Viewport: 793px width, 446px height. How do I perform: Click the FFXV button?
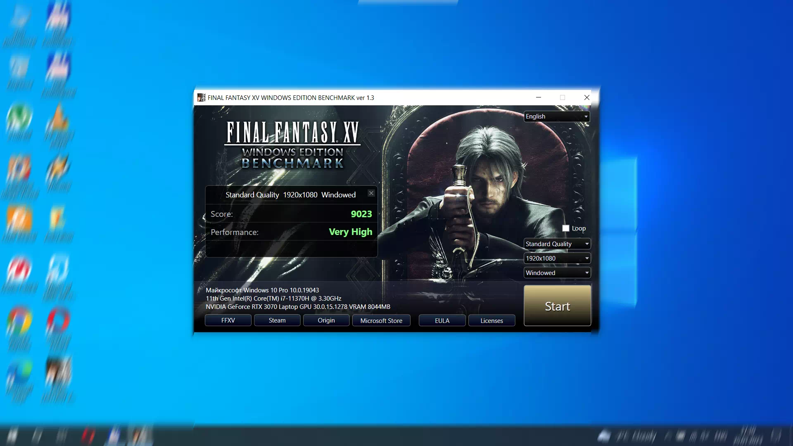click(x=228, y=320)
